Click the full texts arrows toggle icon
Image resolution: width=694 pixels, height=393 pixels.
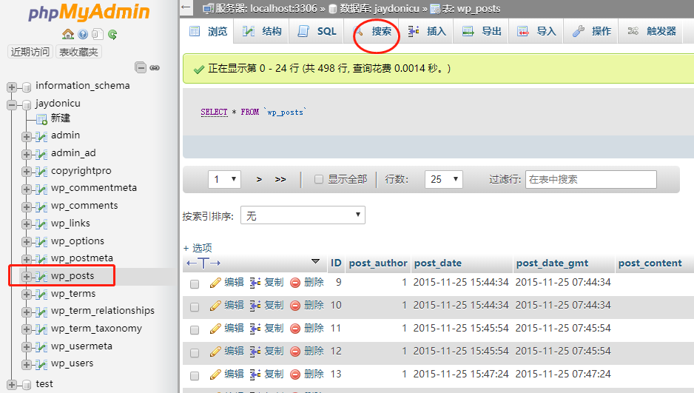point(203,263)
